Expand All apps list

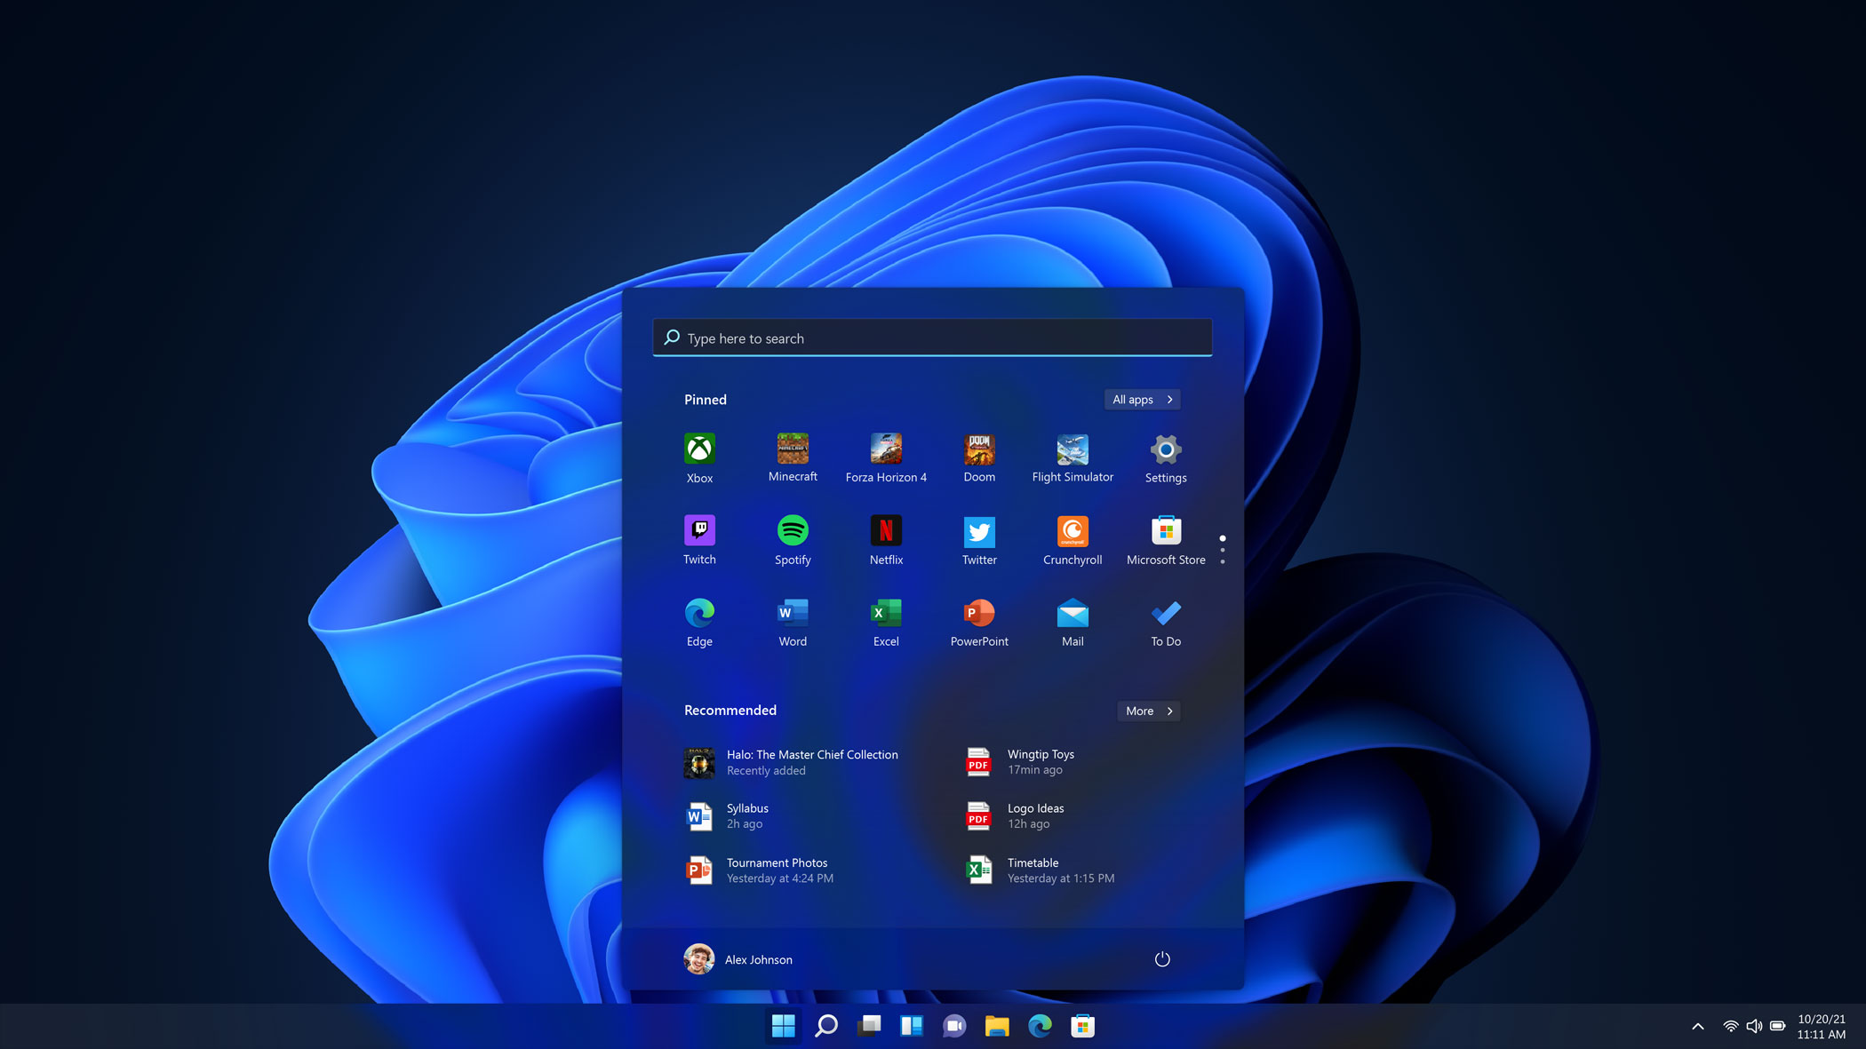click(x=1141, y=398)
